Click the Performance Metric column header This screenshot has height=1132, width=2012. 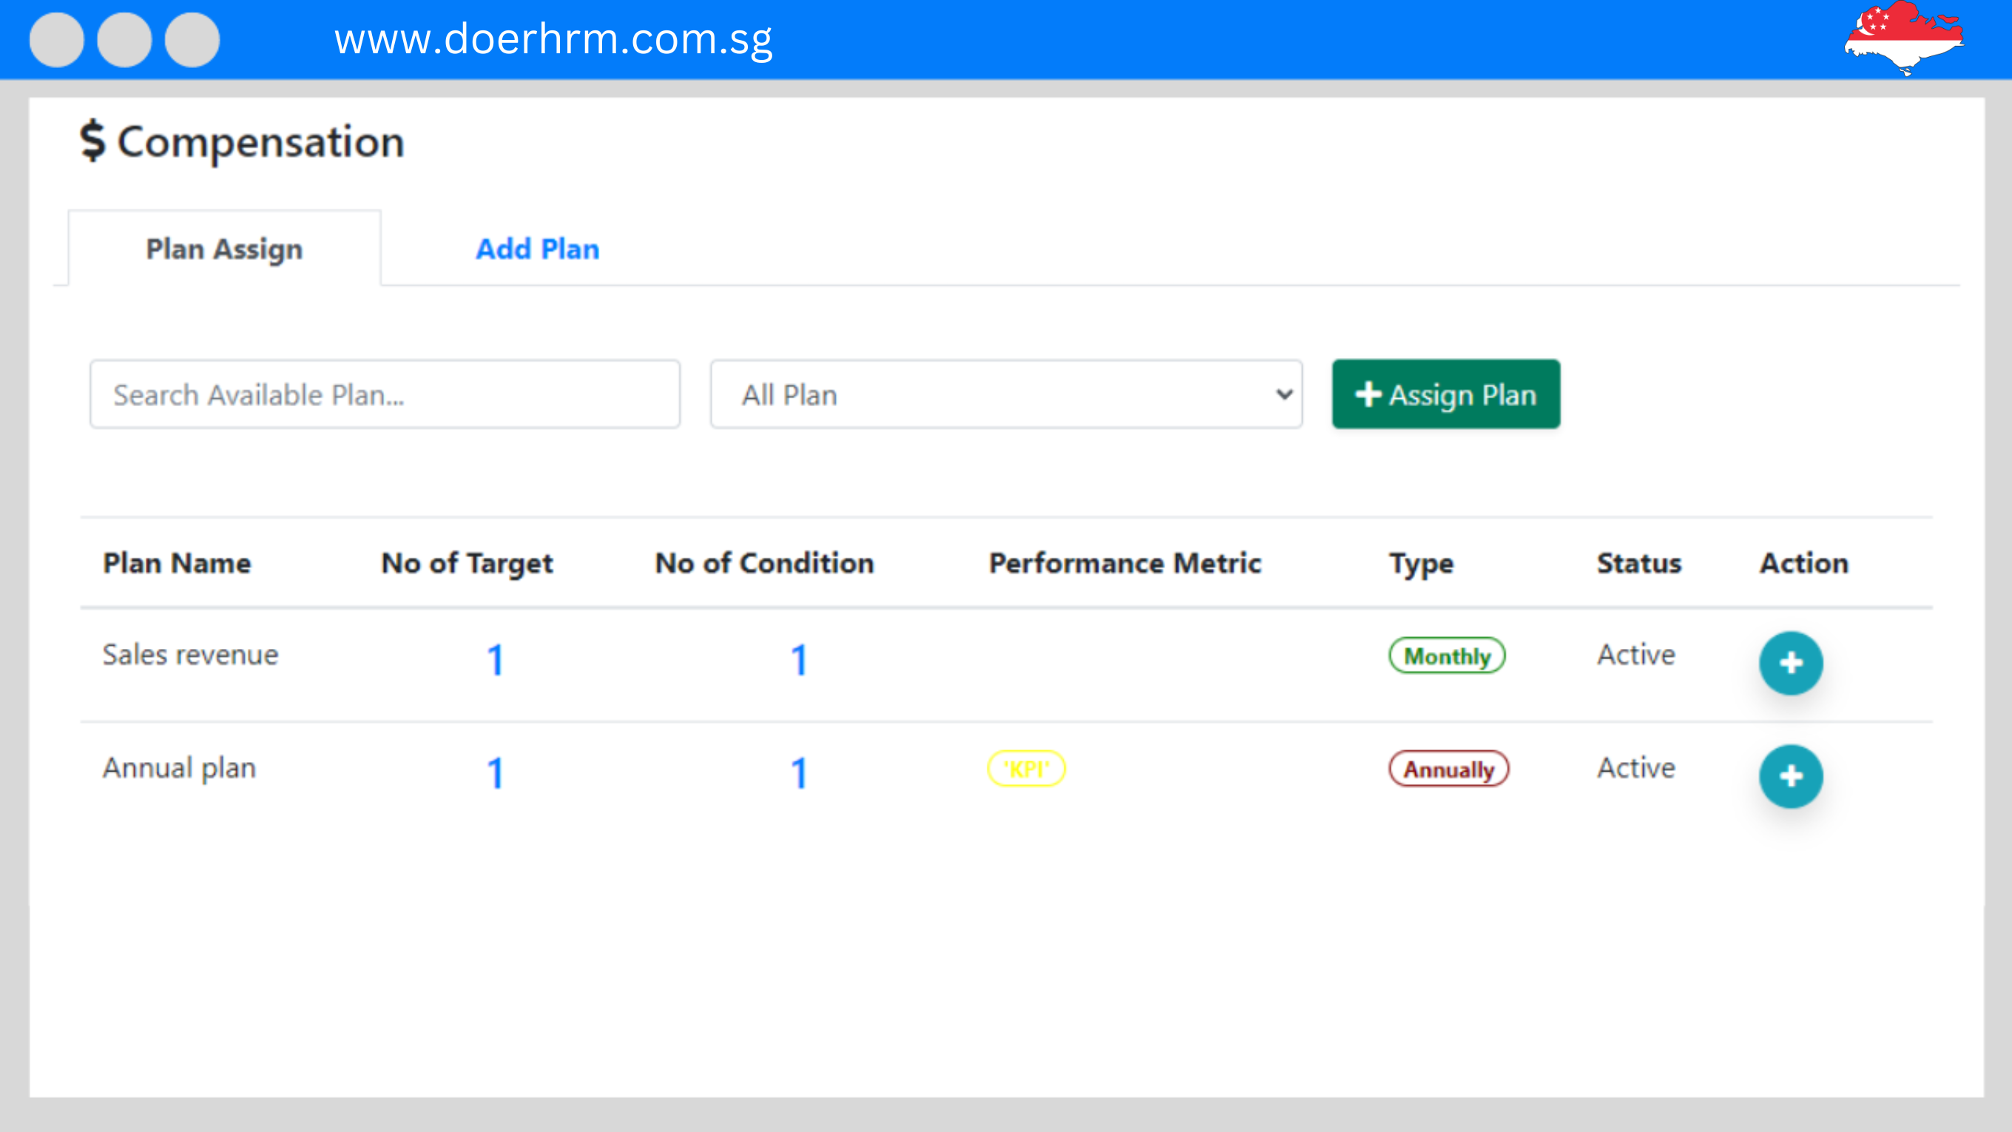pos(1124,562)
